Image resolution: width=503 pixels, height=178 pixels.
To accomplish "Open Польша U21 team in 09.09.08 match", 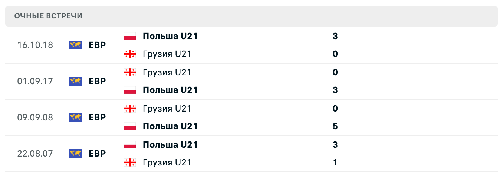I will click(x=170, y=126).
